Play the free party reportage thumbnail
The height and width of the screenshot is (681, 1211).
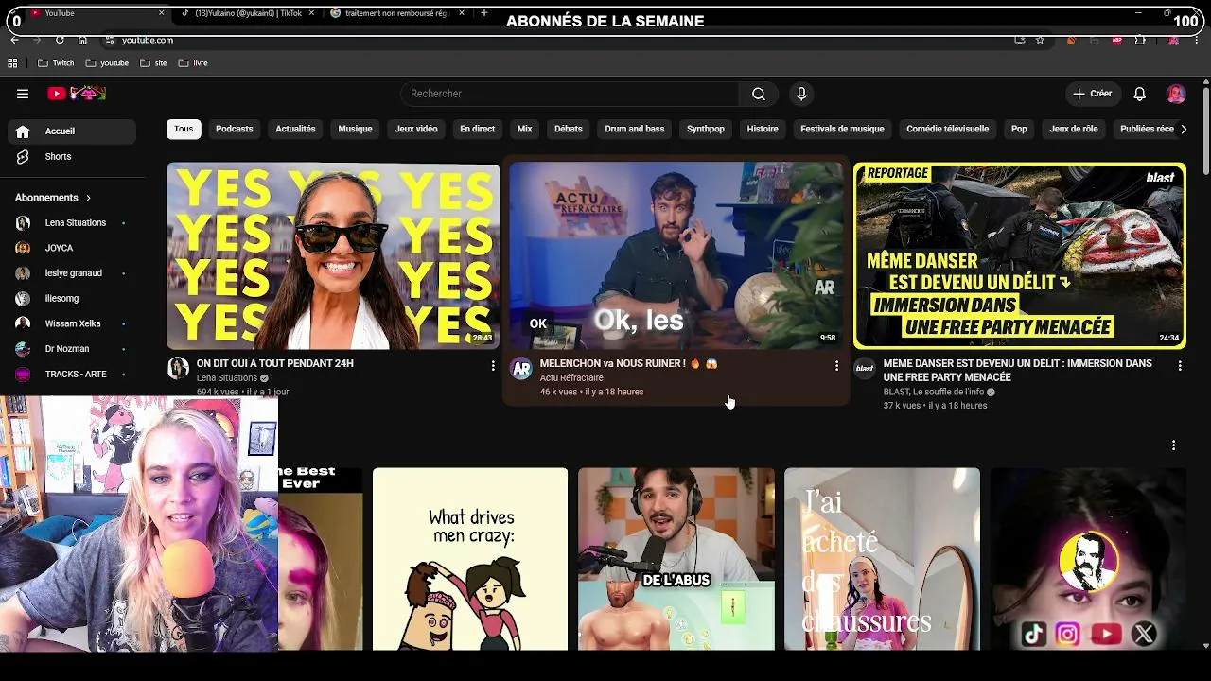pyautogui.click(x=1020, y=255)
